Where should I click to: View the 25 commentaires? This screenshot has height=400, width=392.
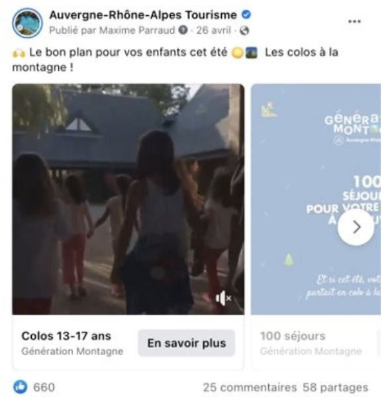(250, 387)
